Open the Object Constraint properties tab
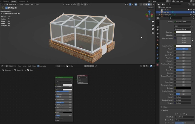The image size is (195, 124). click(x=158, y=58)
